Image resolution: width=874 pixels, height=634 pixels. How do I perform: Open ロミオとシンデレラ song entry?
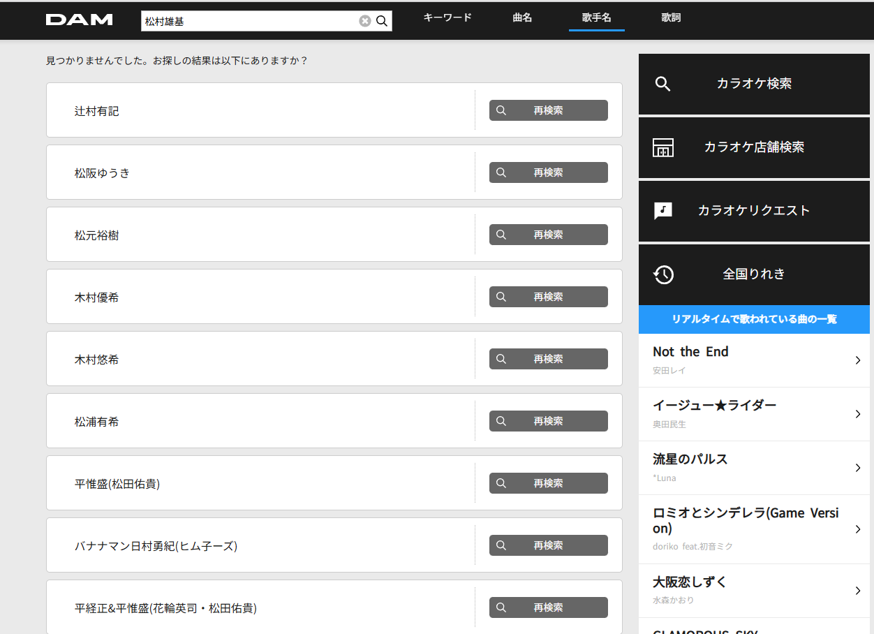pos(746,521)
